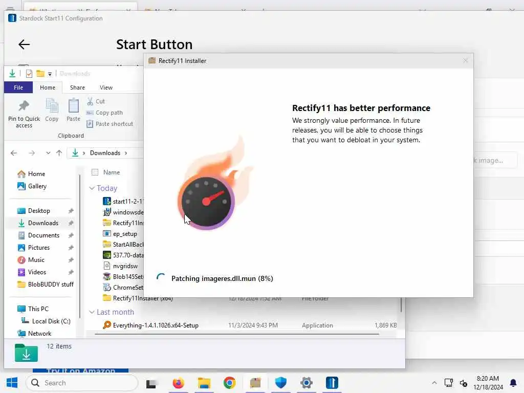This screenshot has height=393, width=524.
Task: Click Explorer forward navigation arrow
Action: (32, 153)
